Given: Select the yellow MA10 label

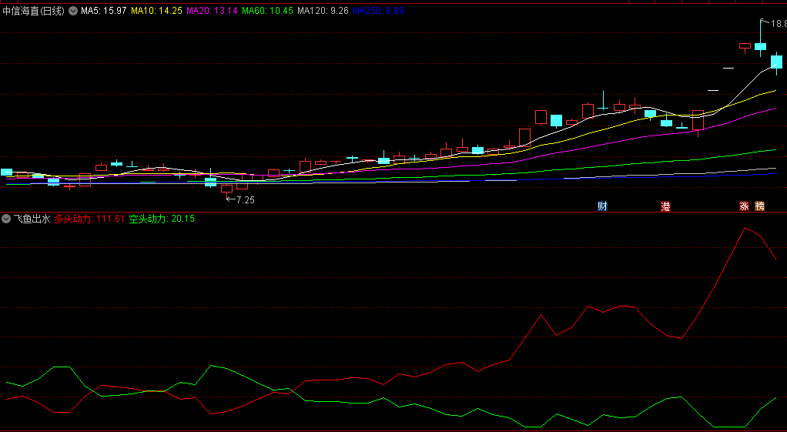Looking at the screenshot, I should point(156,11).
